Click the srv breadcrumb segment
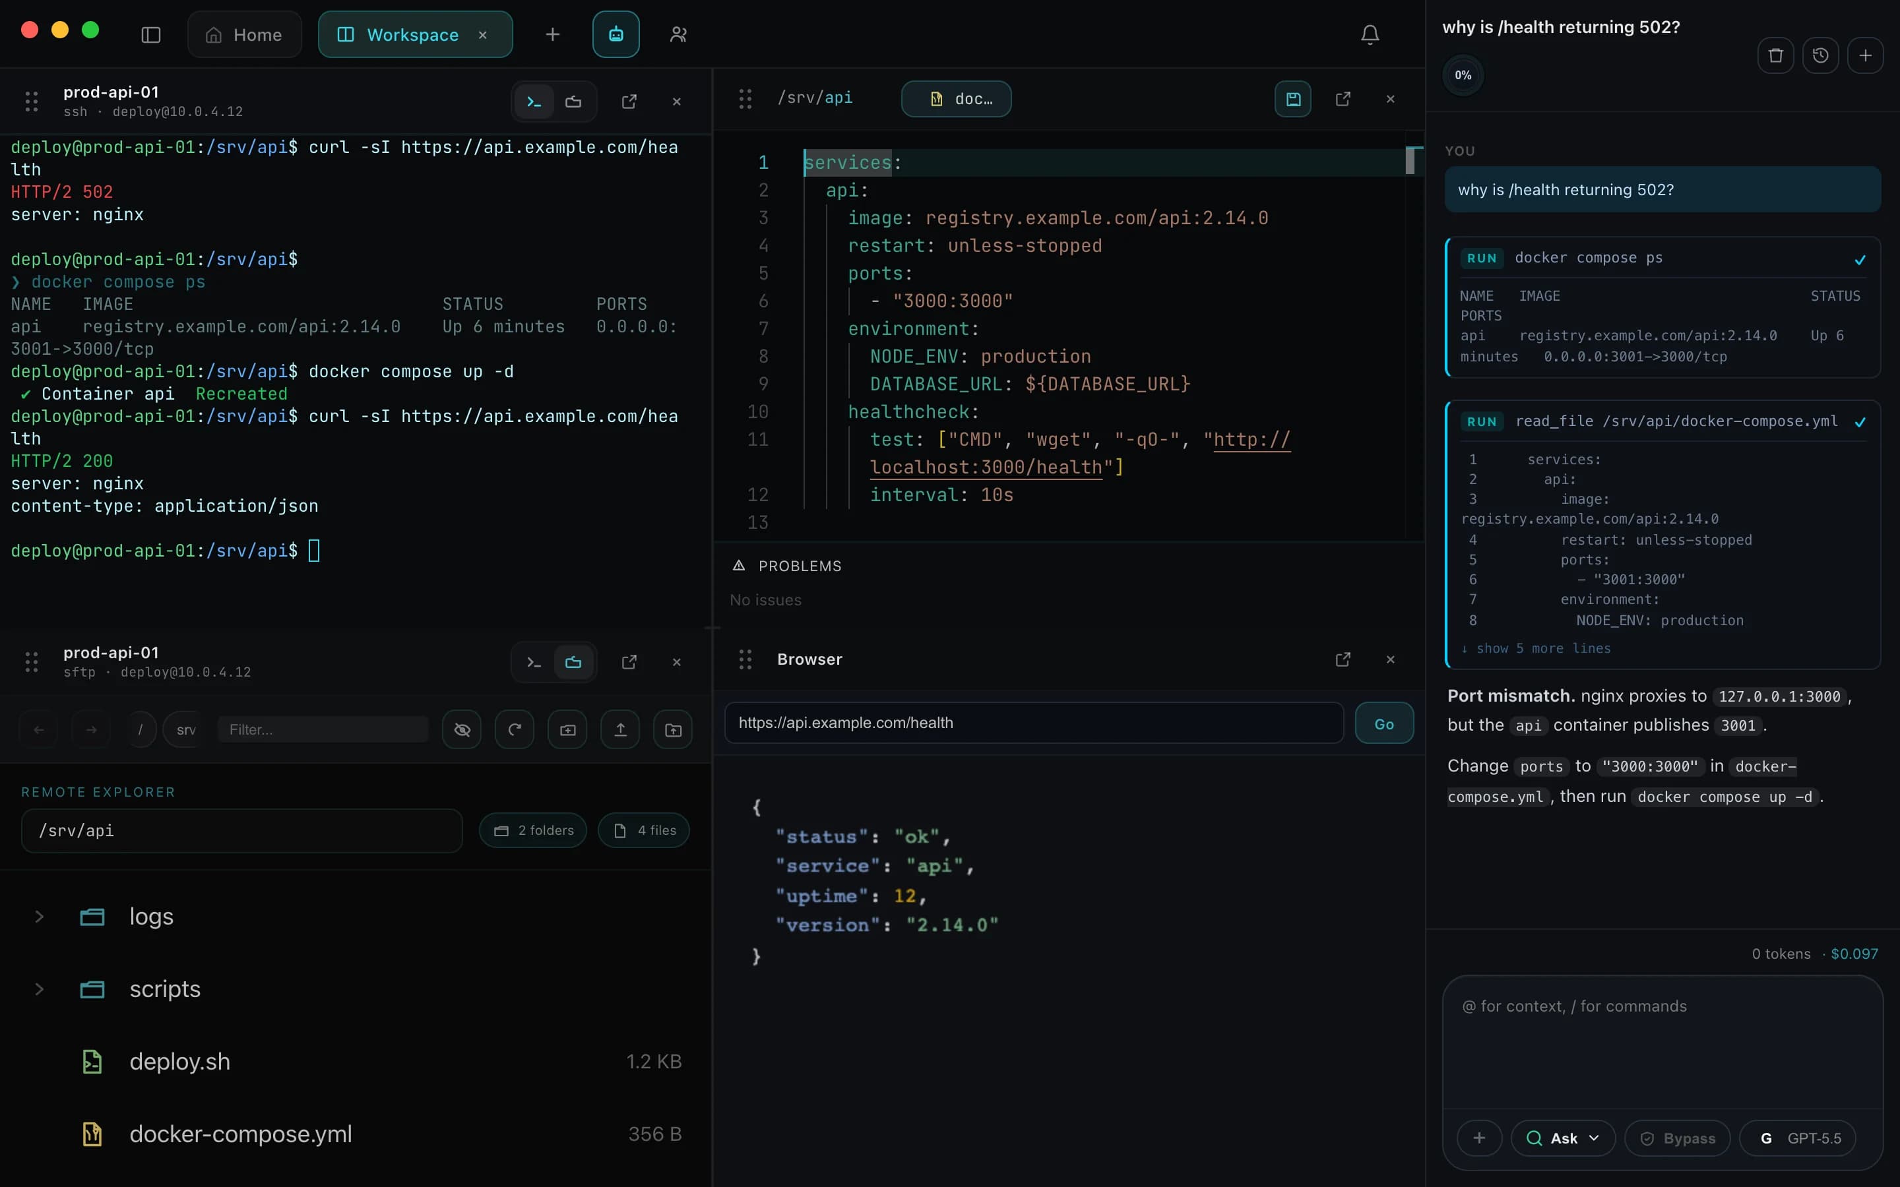Viewport: 1900px width, 1187px height. (185, 730)
